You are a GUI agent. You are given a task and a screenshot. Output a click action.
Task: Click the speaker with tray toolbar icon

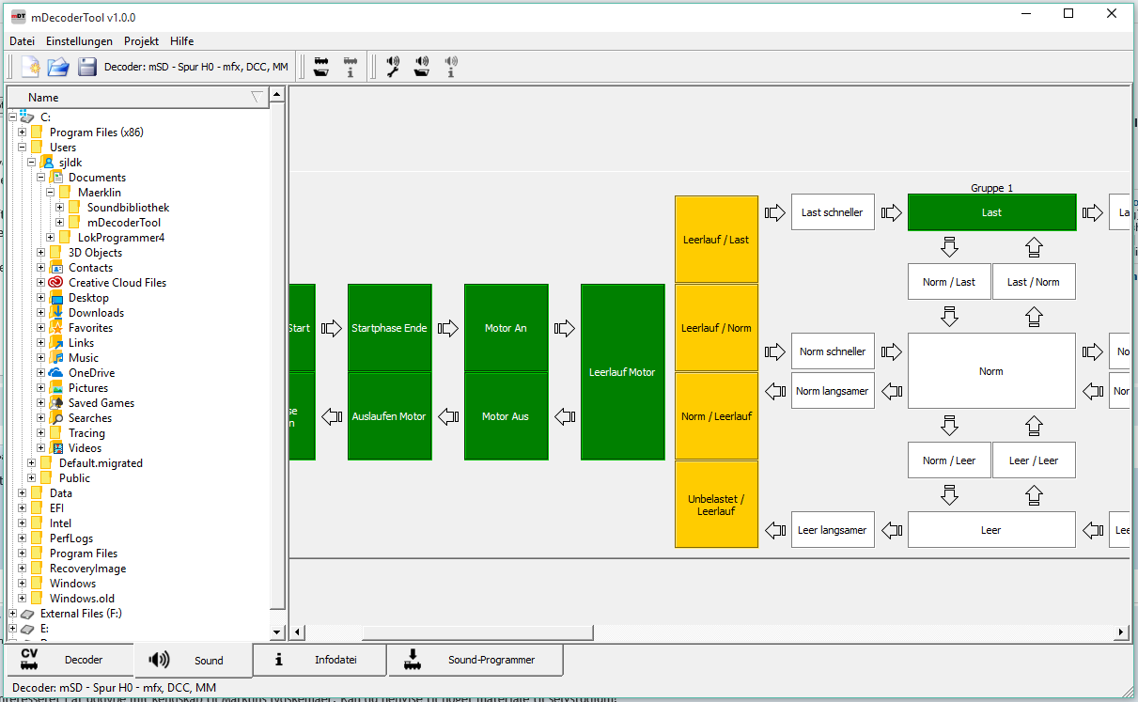tap(422, 67)
